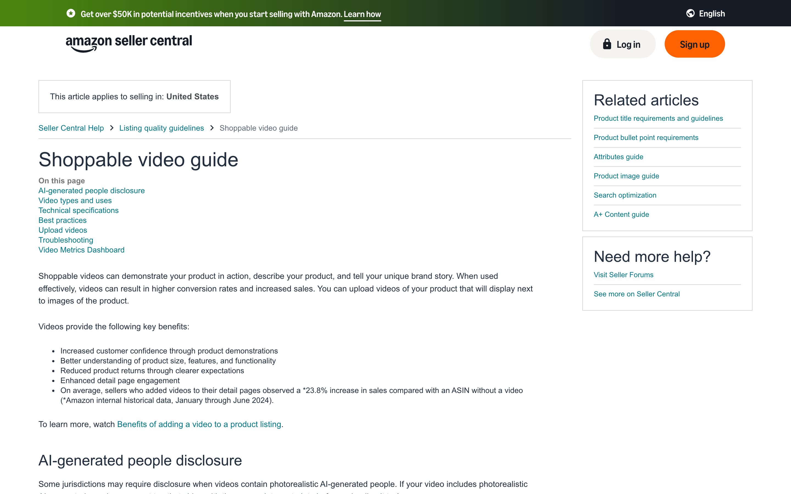
Task: Open the Attributes guide article
Action: coord(619,157)
